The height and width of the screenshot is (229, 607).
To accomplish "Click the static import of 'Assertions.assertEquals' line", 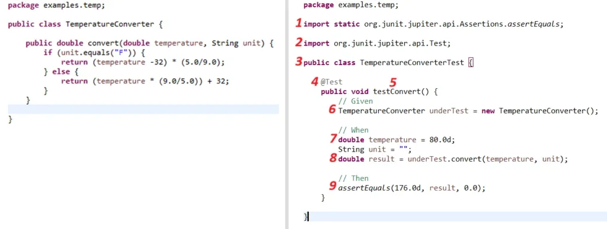I will point(433,24).
